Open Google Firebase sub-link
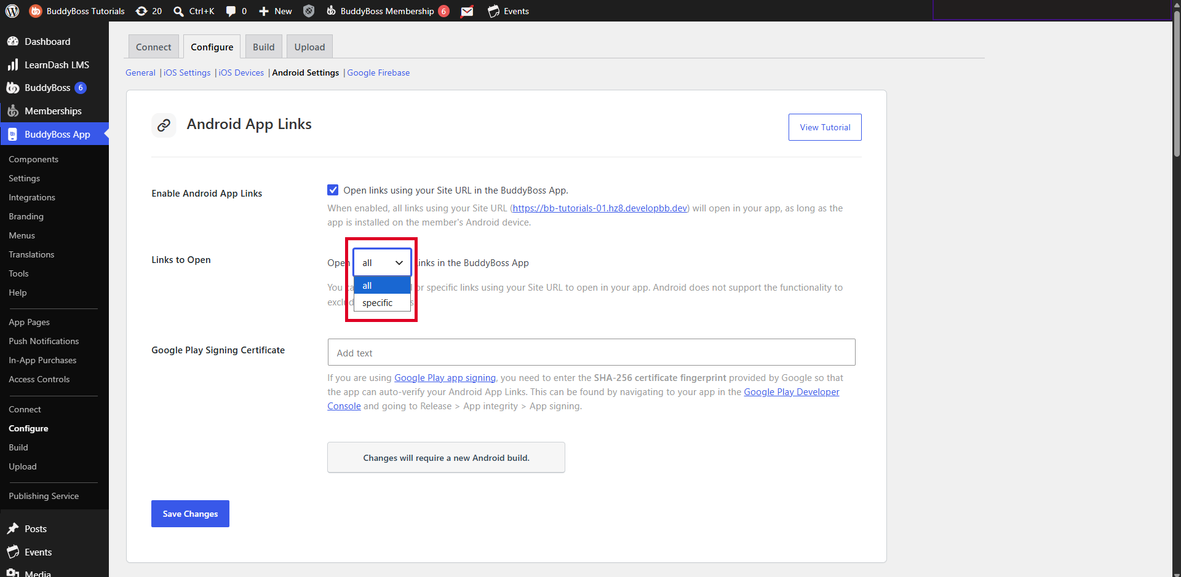1181x577 pixels. pos(378,73)
